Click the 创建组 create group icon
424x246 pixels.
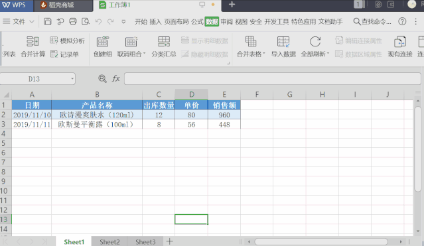pos(103,42)
